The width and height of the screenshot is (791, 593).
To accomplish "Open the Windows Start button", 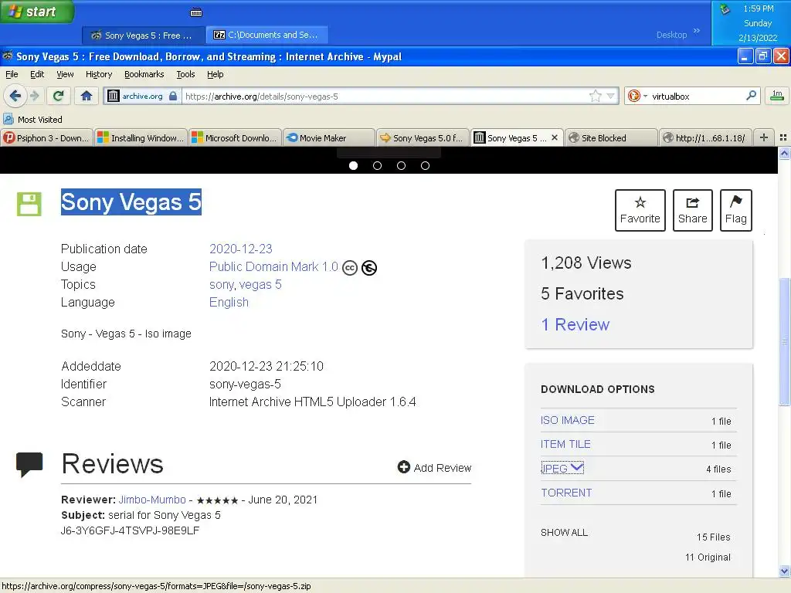I will pyautogui.click(x=37, y=12).
